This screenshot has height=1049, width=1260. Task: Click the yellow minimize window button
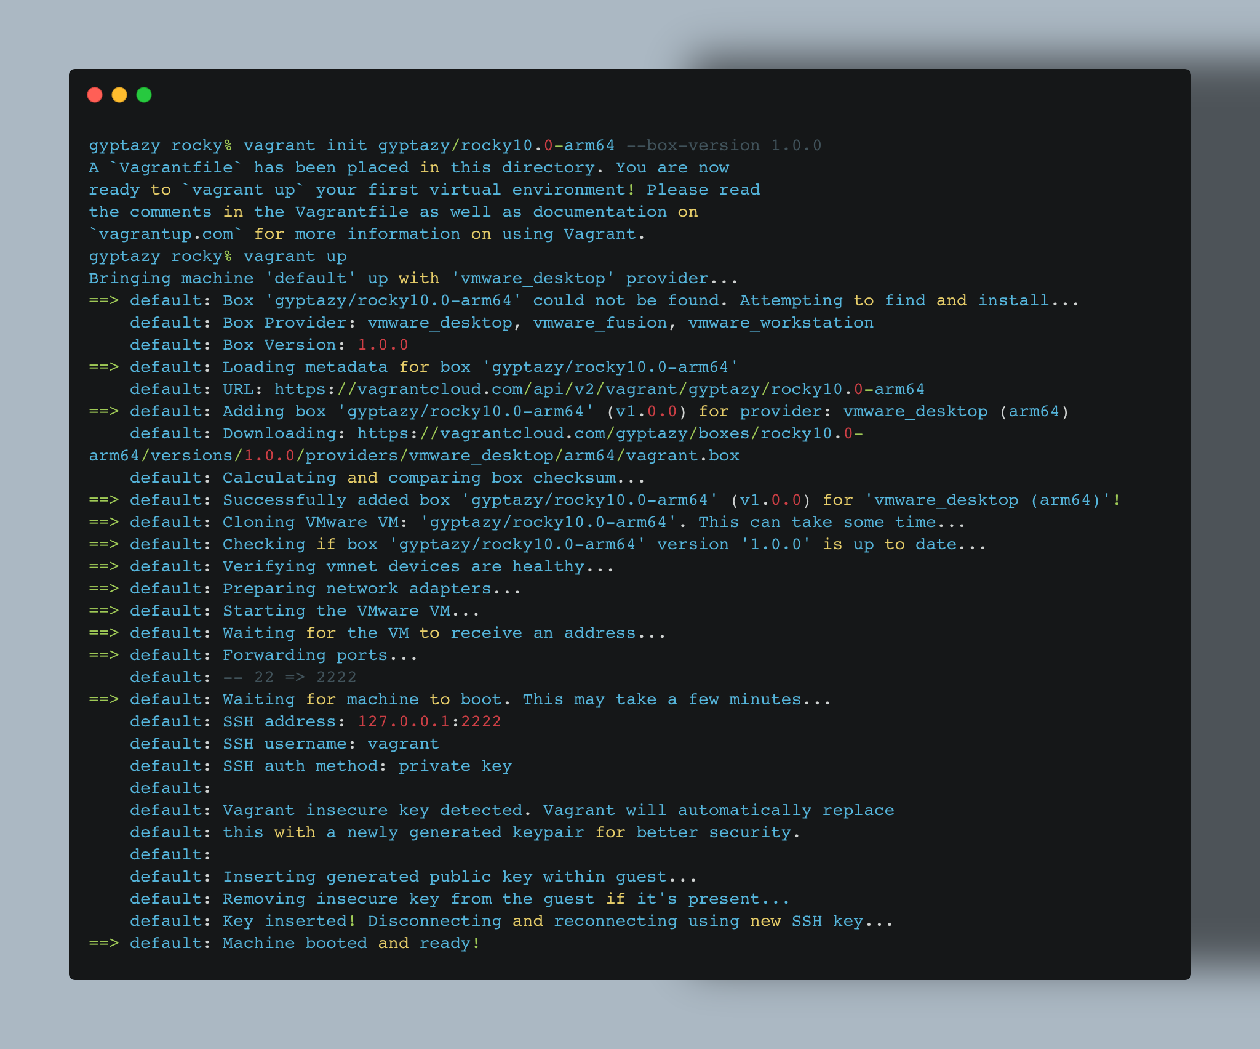(x=119, y=95)
